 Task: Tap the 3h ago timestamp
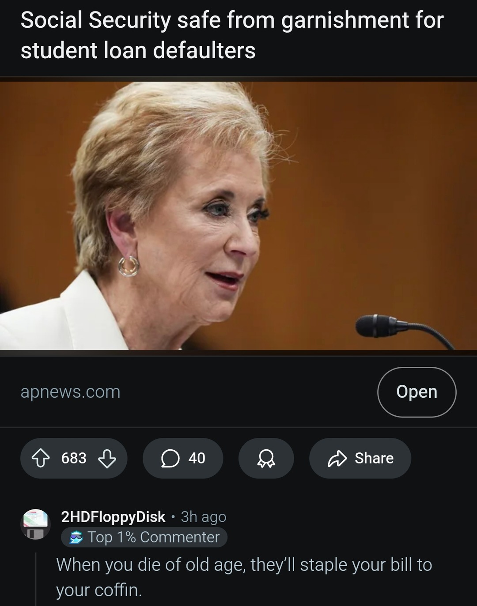[204, 516]
